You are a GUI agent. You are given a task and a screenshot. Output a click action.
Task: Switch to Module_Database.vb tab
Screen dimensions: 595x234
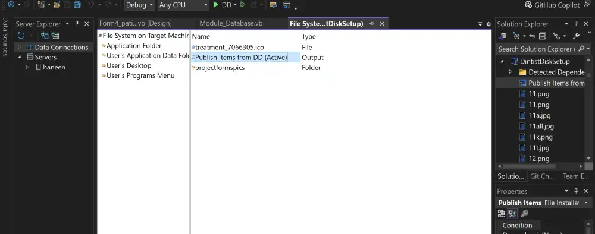[231, 23]
